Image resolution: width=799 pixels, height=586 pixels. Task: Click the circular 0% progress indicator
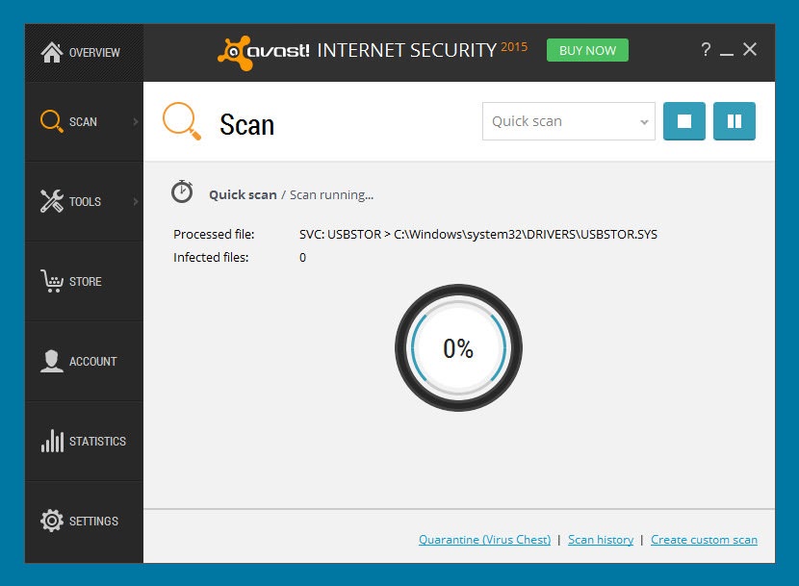click(458, 348)
